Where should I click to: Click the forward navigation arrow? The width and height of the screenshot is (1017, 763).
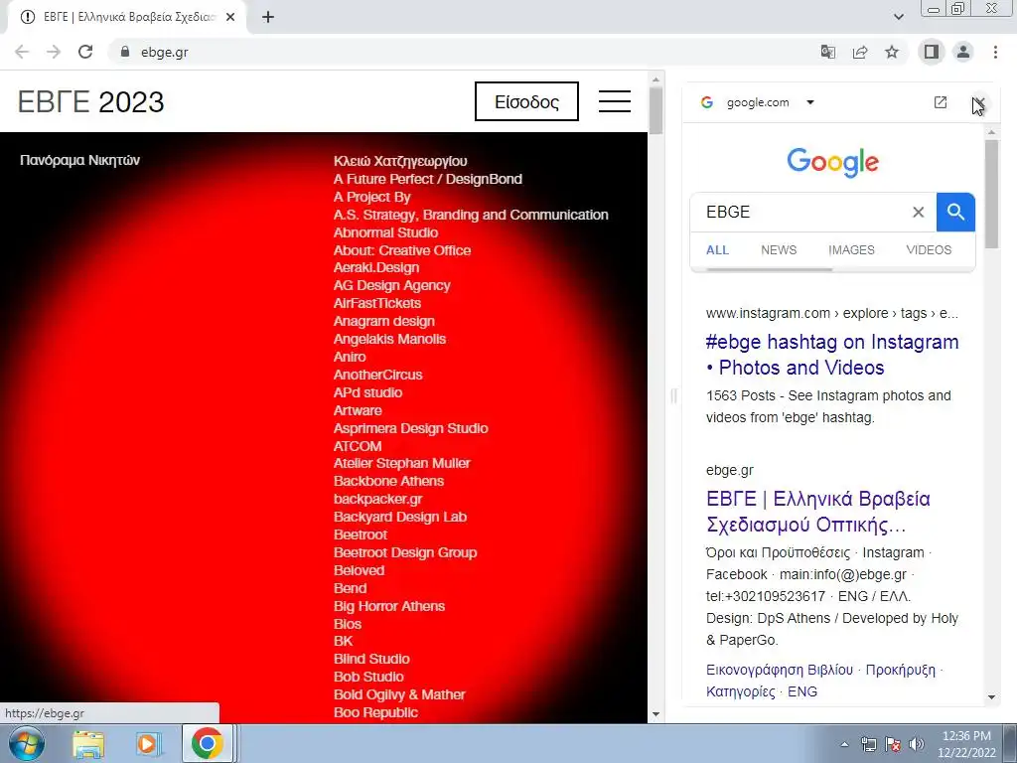54,52
